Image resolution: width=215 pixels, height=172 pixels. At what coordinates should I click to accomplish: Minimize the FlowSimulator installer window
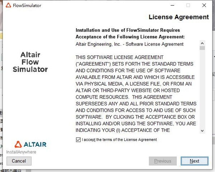172,5
